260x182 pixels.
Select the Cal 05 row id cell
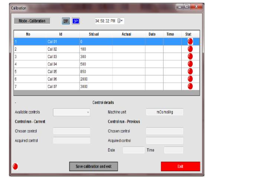coord(63,72)
